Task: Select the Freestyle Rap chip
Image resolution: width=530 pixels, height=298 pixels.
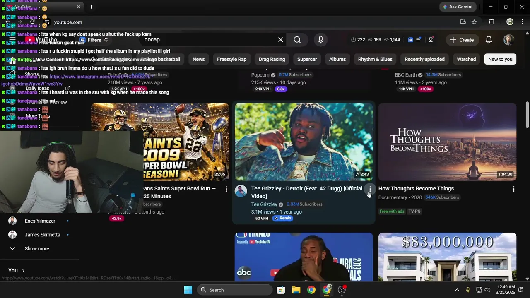Action: click(x=231, y=59)
